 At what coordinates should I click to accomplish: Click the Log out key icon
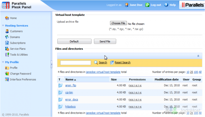tap(147, 5)
